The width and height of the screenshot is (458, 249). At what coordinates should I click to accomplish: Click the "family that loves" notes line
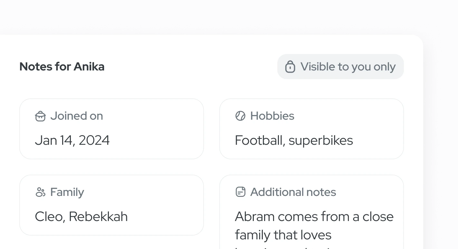(x=283, y=235)
